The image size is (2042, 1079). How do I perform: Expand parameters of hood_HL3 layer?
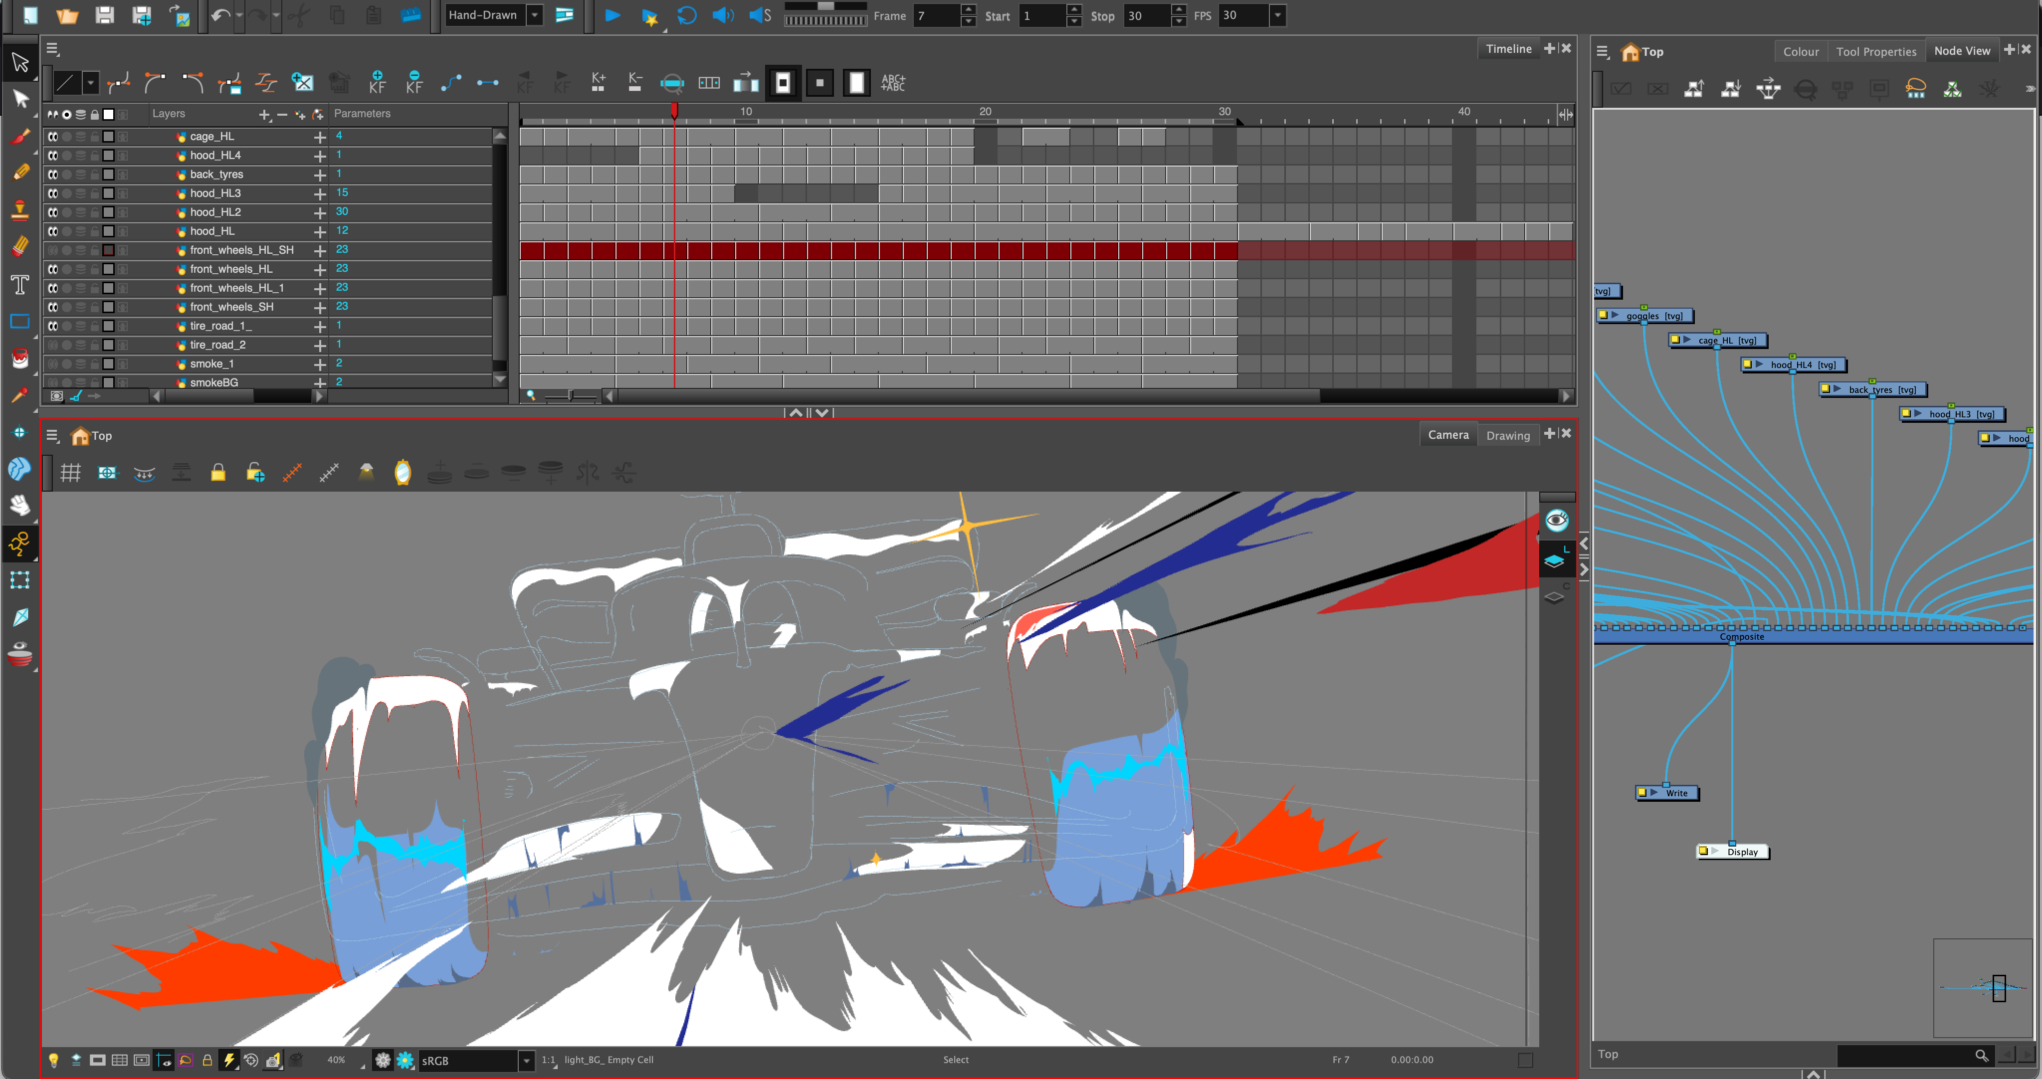click(x=319, y=194)
